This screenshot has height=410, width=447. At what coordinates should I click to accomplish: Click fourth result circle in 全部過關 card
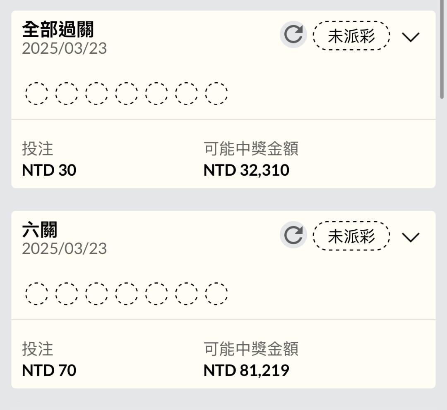pyautogui.click(x=126, y=93)
